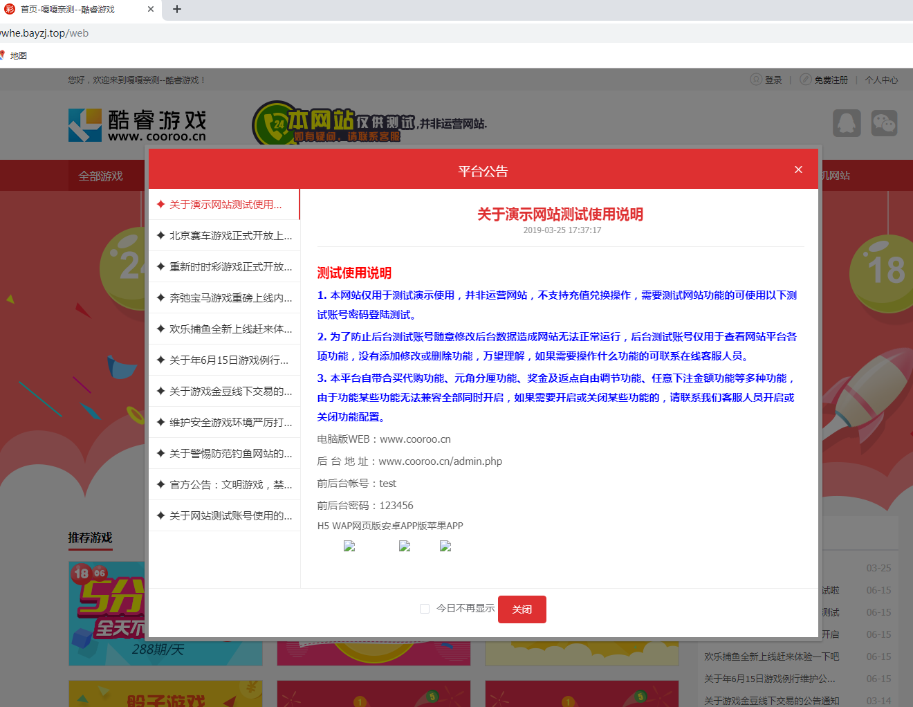Open a new browser tab

(x=177, y=9)
